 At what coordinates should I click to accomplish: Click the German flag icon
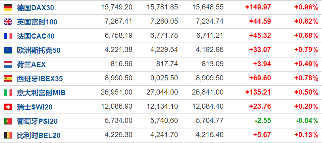[x=8, y=7]
